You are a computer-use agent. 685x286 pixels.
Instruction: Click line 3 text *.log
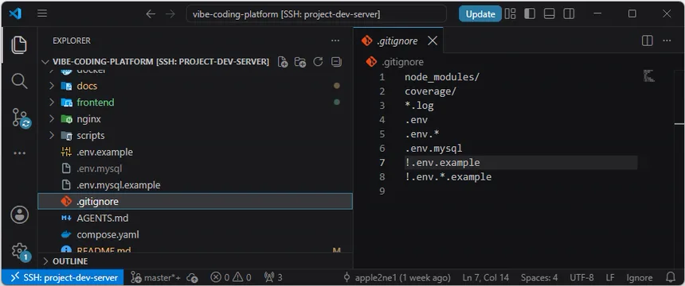pyautogui.click(x=419, y=106)
